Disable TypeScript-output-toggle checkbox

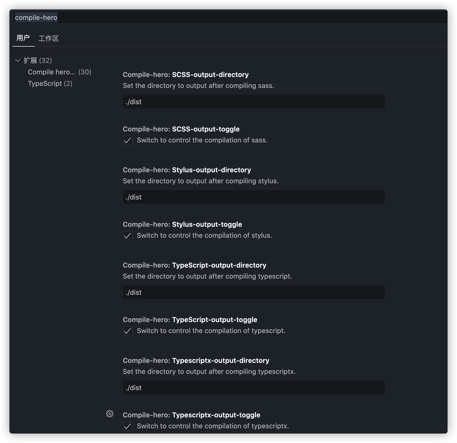click(128, 331)
